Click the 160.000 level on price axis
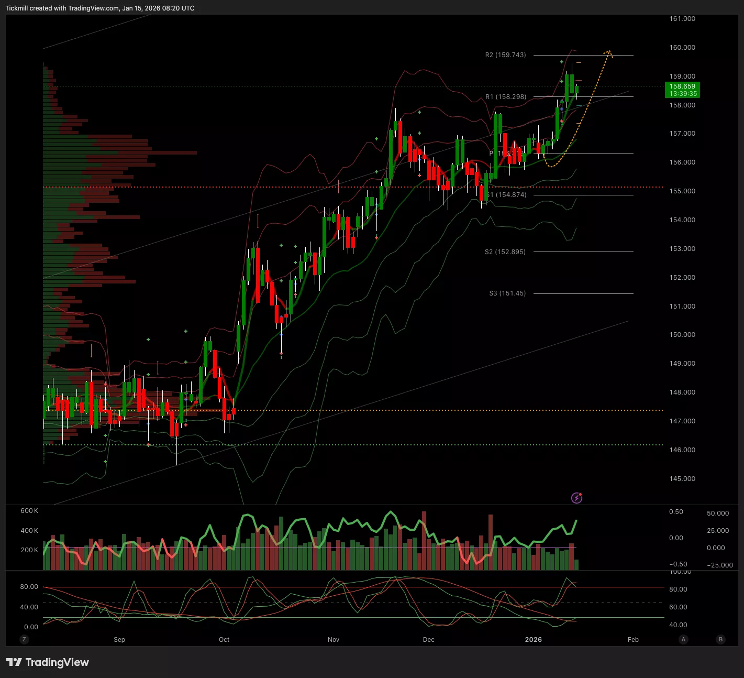The image size is (744, 678). coord(682,48)
